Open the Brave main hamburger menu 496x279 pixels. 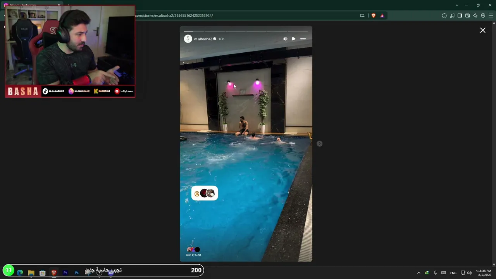point(491,15)
